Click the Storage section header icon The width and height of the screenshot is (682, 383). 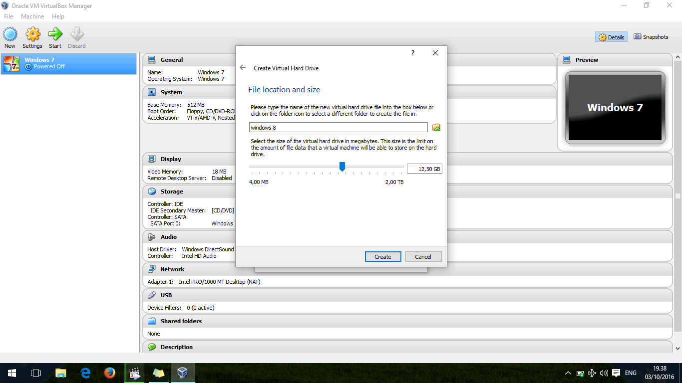152,191
